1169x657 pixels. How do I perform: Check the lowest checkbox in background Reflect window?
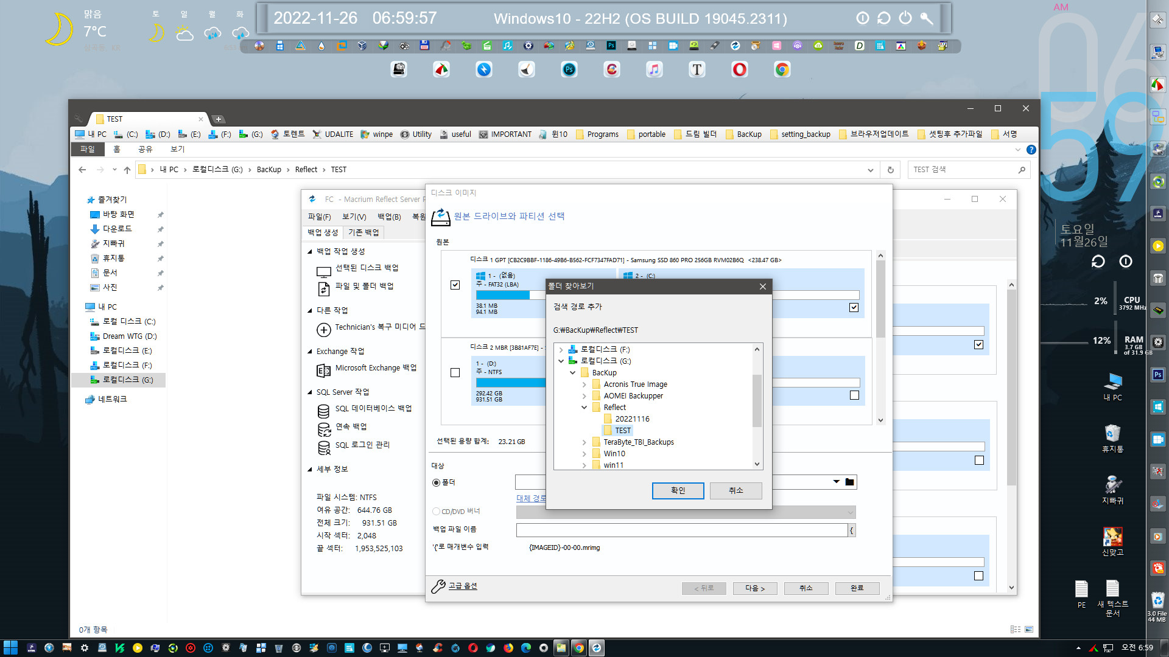click(x=978, y=576)
